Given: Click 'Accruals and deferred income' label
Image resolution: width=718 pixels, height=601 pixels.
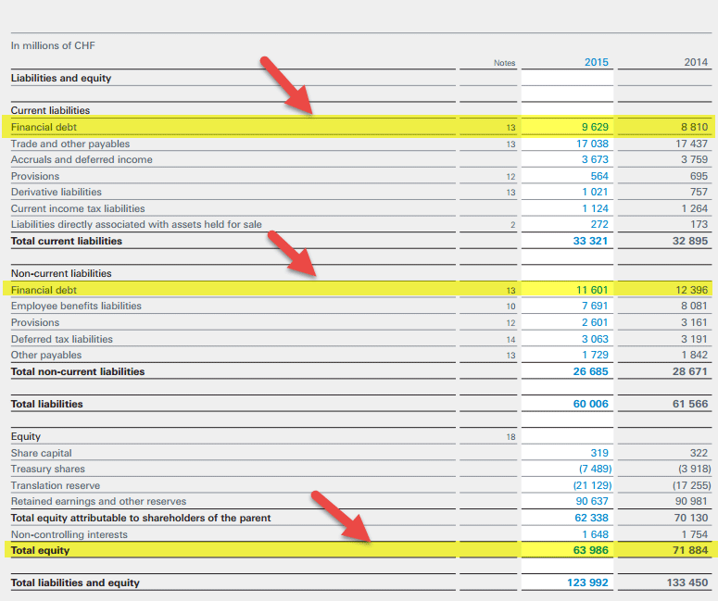Looking at the screenshot, I should coord(82,160).
